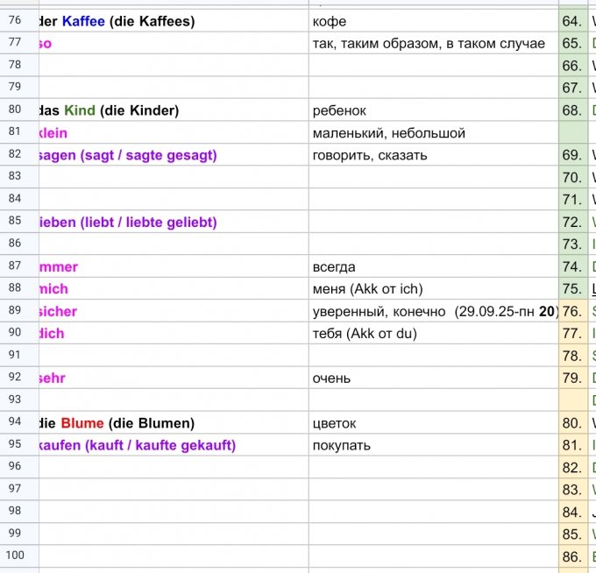The width and height of the screenshot is (596, 573).
Task: Click the yellow cell numbered "86."
Action: coord(571,556)
